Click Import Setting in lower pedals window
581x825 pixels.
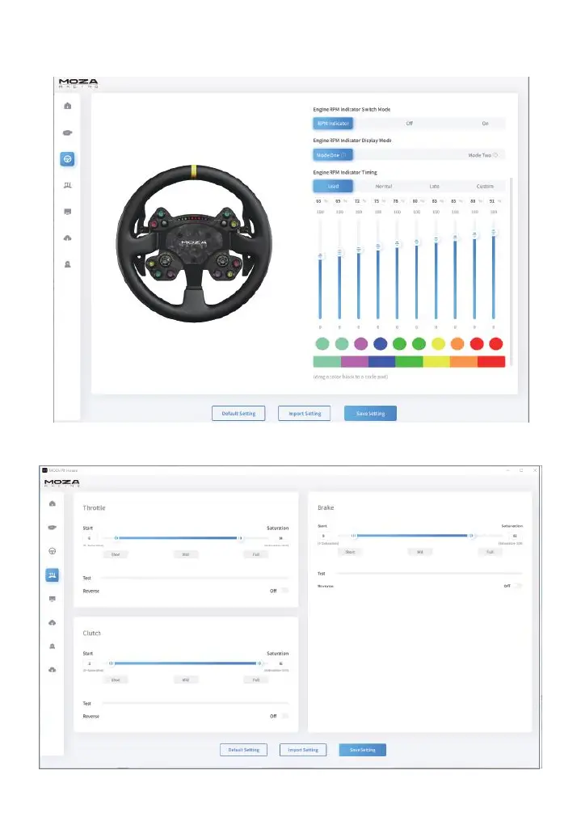point(303,750)
